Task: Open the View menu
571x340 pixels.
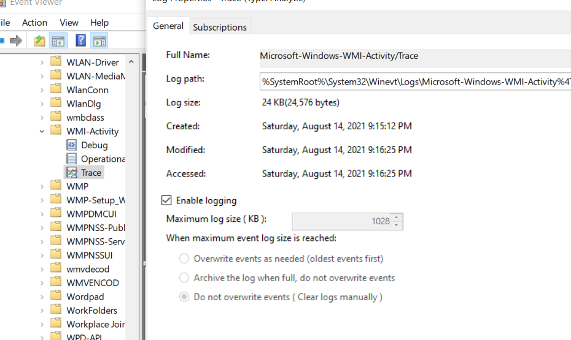Action: click(x=69, y=23)
